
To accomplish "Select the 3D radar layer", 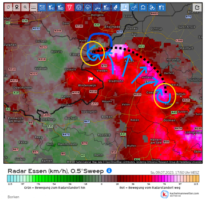I will coord(106,7).
